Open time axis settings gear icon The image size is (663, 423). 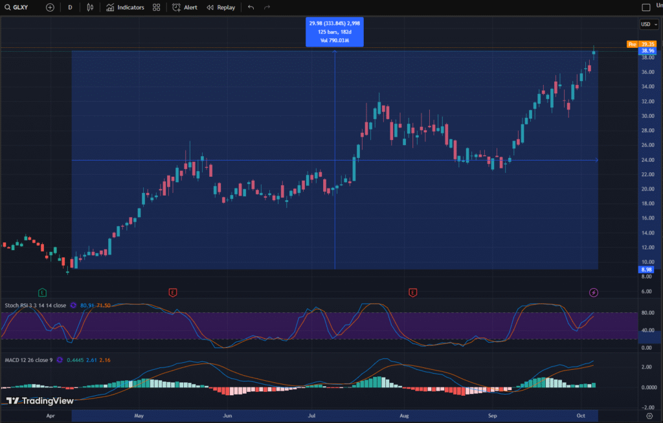649,415
